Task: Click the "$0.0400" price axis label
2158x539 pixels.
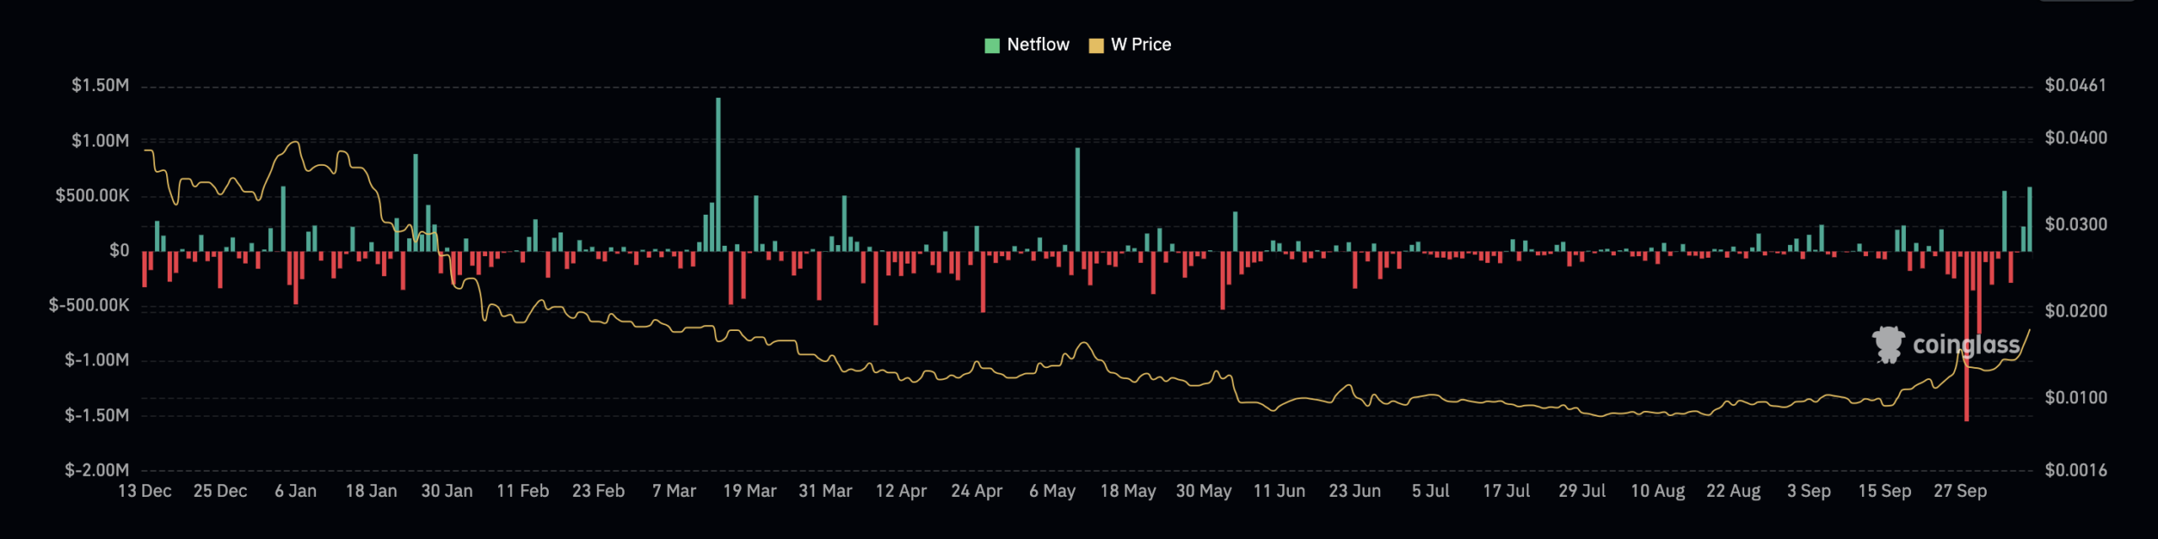Action: click(x=2075, y=137)
